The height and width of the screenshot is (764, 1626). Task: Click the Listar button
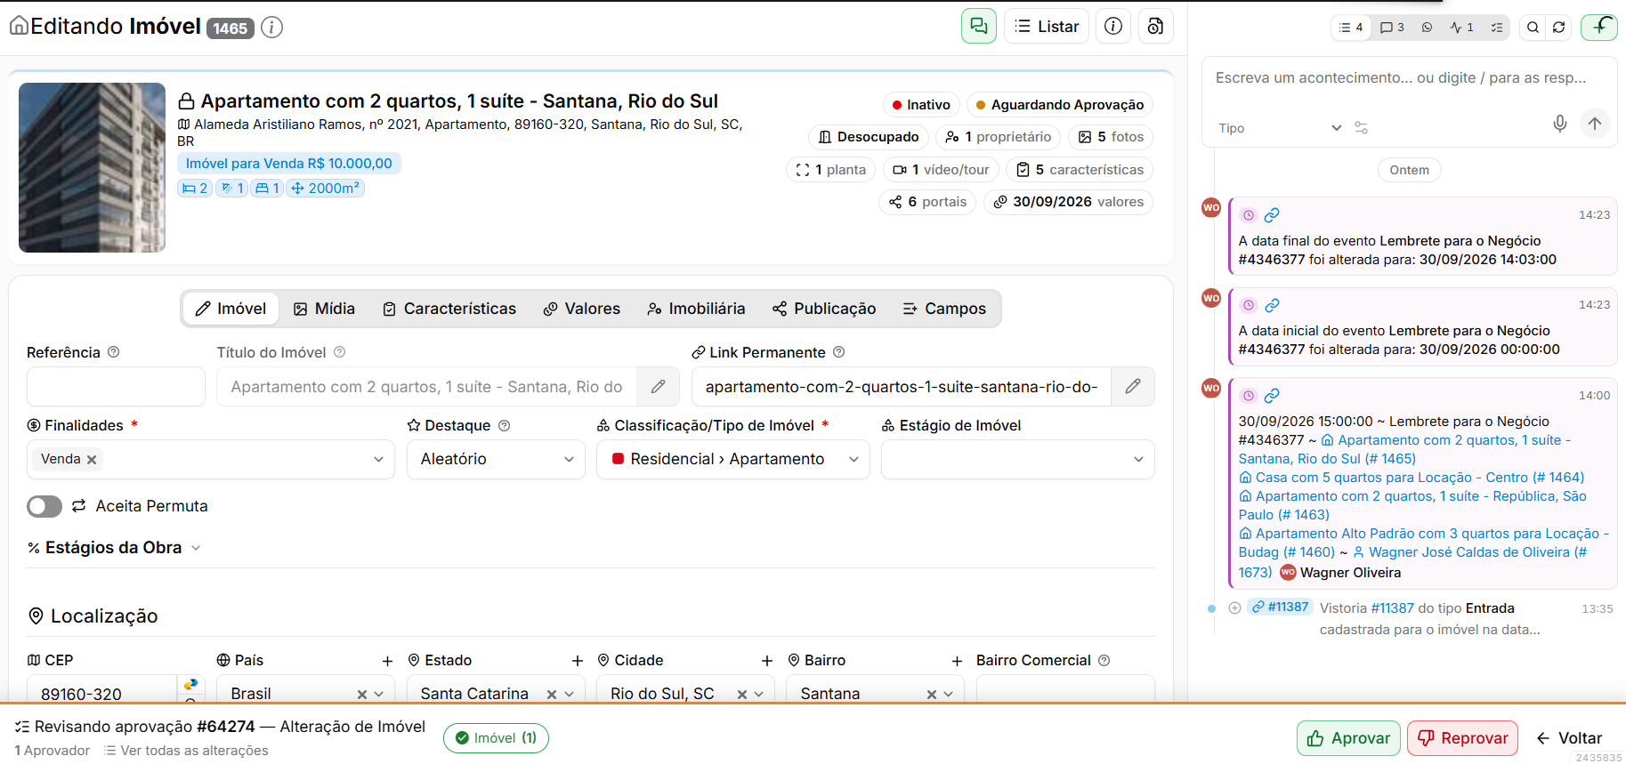click(1047, 26)
